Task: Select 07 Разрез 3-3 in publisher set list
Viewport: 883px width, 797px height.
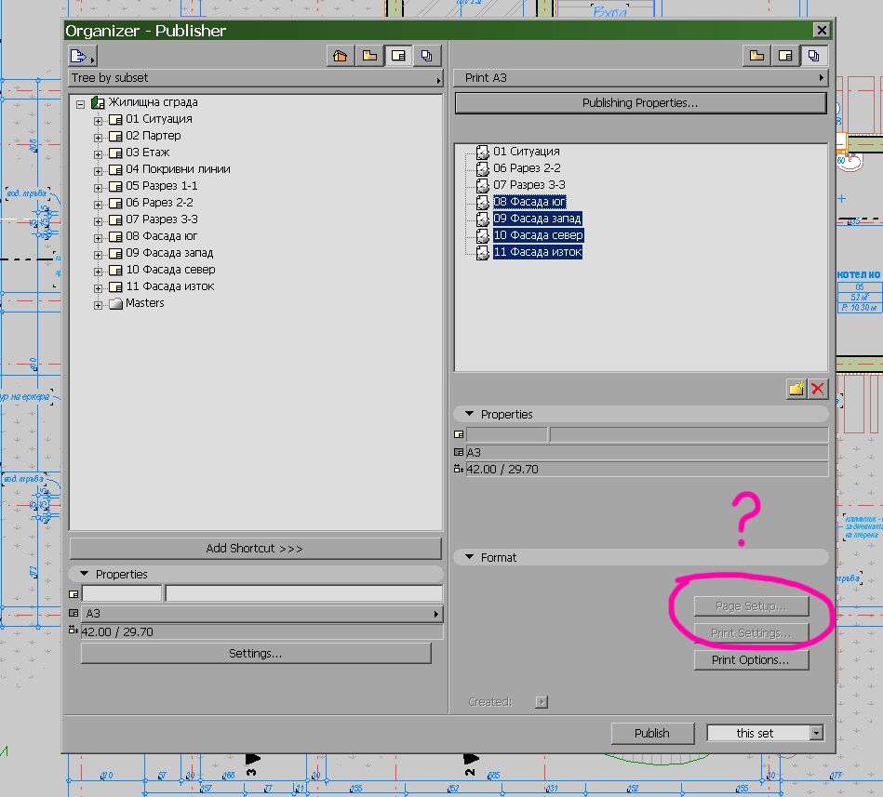Action: 529,185
